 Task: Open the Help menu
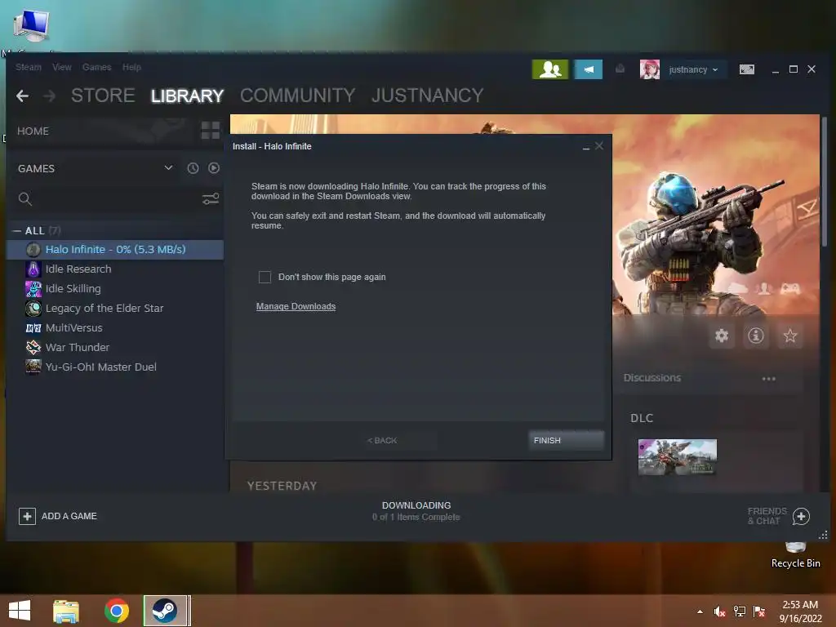tap(131, 67)
